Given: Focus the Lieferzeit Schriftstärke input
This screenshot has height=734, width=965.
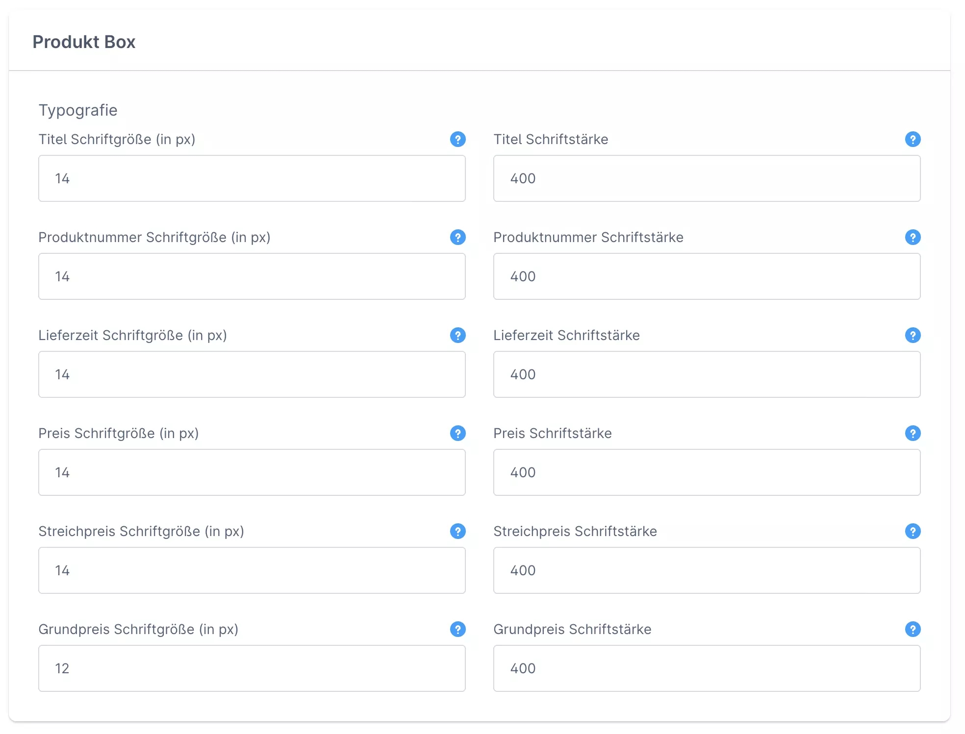Looking at the screenshot, I should [x=707, y=374].
